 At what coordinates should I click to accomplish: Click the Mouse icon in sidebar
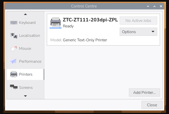[x=14, y=49]
